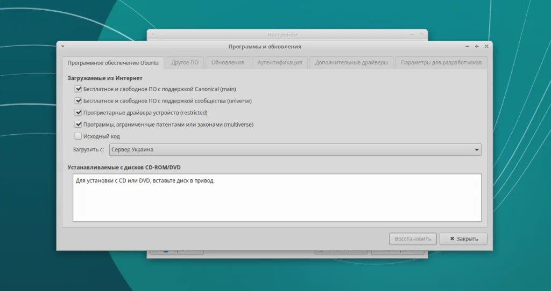Toggle community-supported software (universe) checkbox
This screenshot has width=551, height=291.
click(x=78, y=101)
